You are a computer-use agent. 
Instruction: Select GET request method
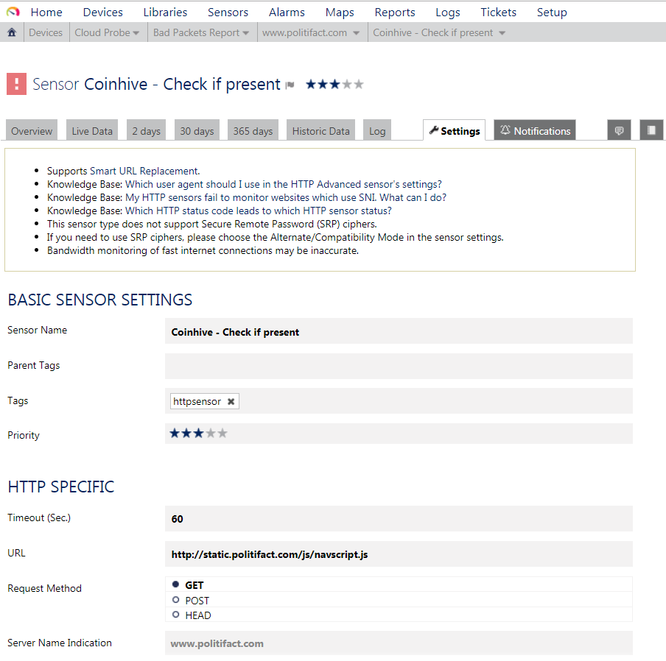pyautogui.click(x=176, y=584)
